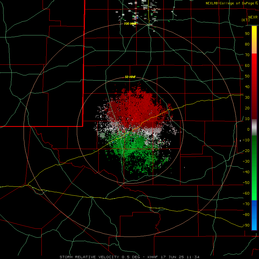The width and height of the screenshot is (259, 259).
Task: Click the -10 value on velocity scale
Action: [x=246, y=140]
